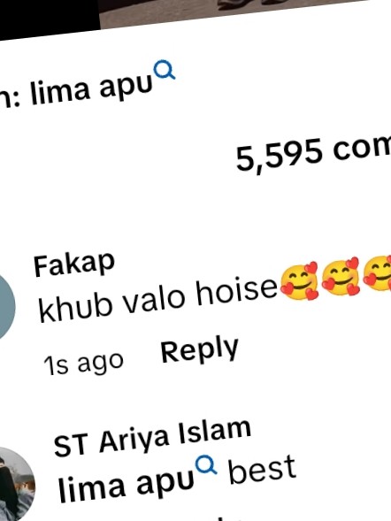Open the ST Ariya Islam profile name

(x=152, y=437)
